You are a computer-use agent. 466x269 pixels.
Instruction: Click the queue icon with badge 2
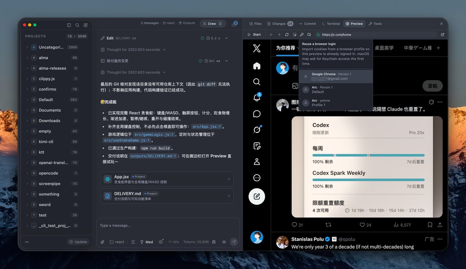tap(234, 24)
